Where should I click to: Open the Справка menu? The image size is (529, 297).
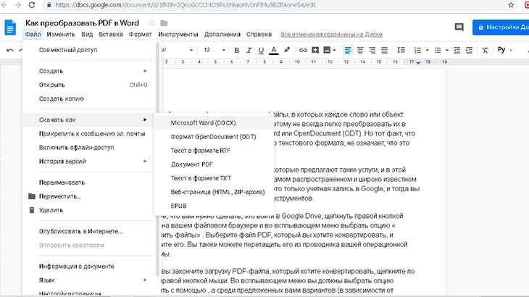pyautogui.click(x=259, y=34)
